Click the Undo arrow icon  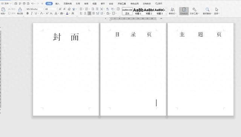32,3
